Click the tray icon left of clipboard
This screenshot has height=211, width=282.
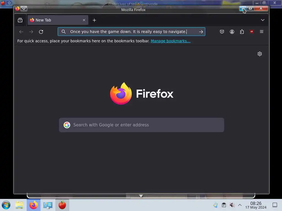(x=215, y=205)
